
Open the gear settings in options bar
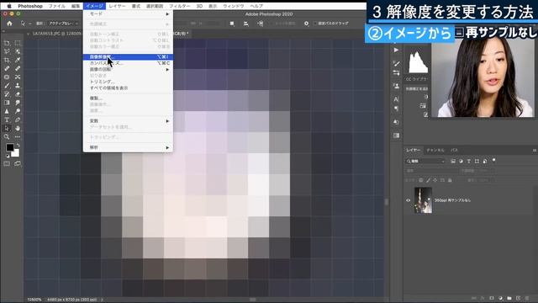point(306,24)
